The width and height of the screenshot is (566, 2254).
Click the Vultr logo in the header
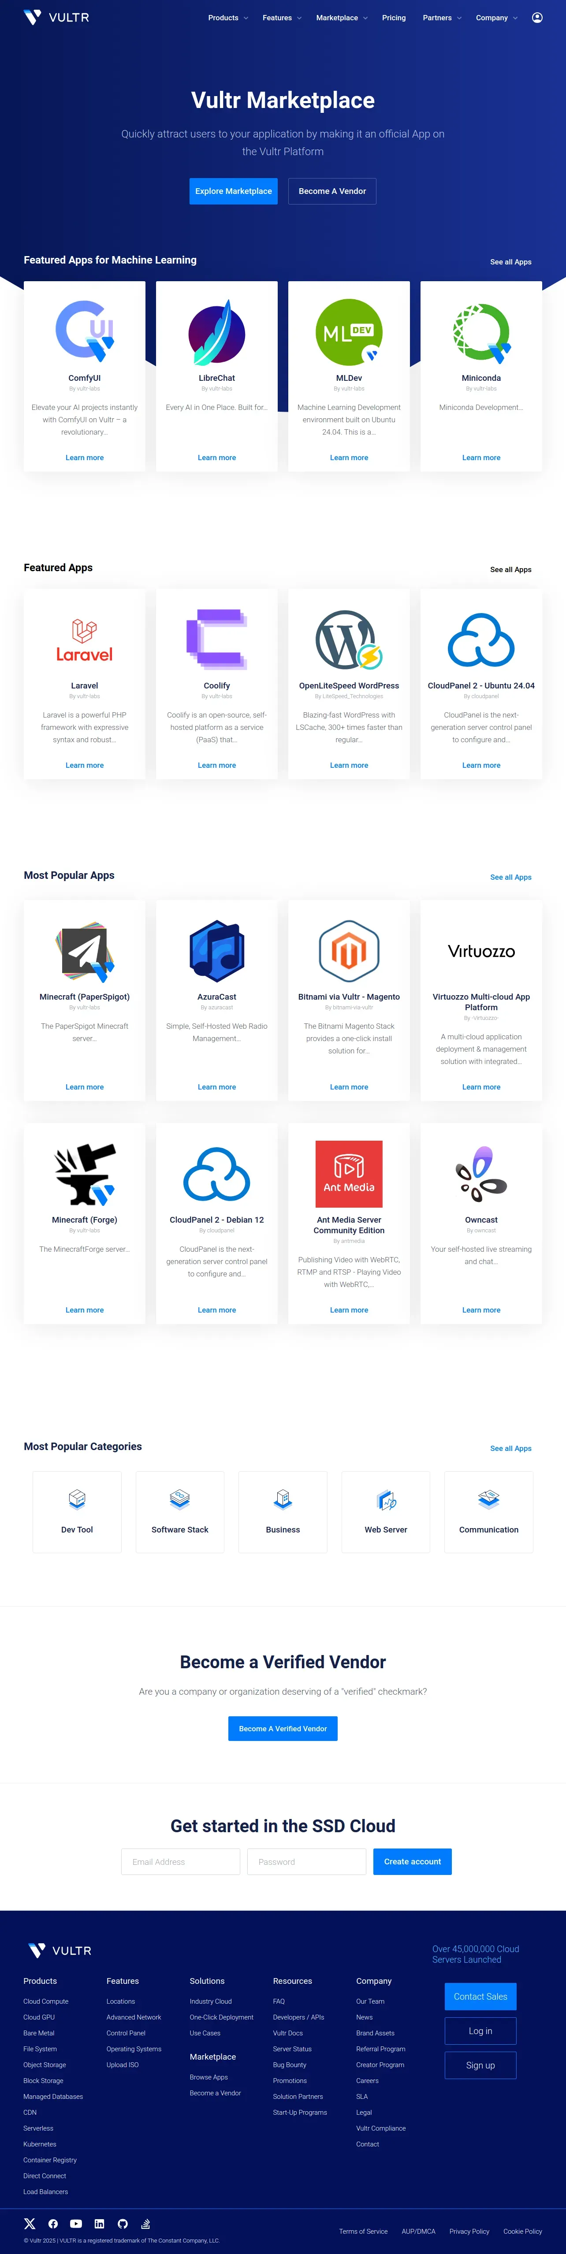56,18
